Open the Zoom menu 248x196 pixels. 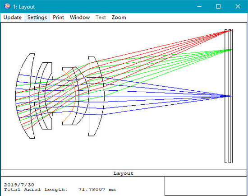click(x=119, y=17)
